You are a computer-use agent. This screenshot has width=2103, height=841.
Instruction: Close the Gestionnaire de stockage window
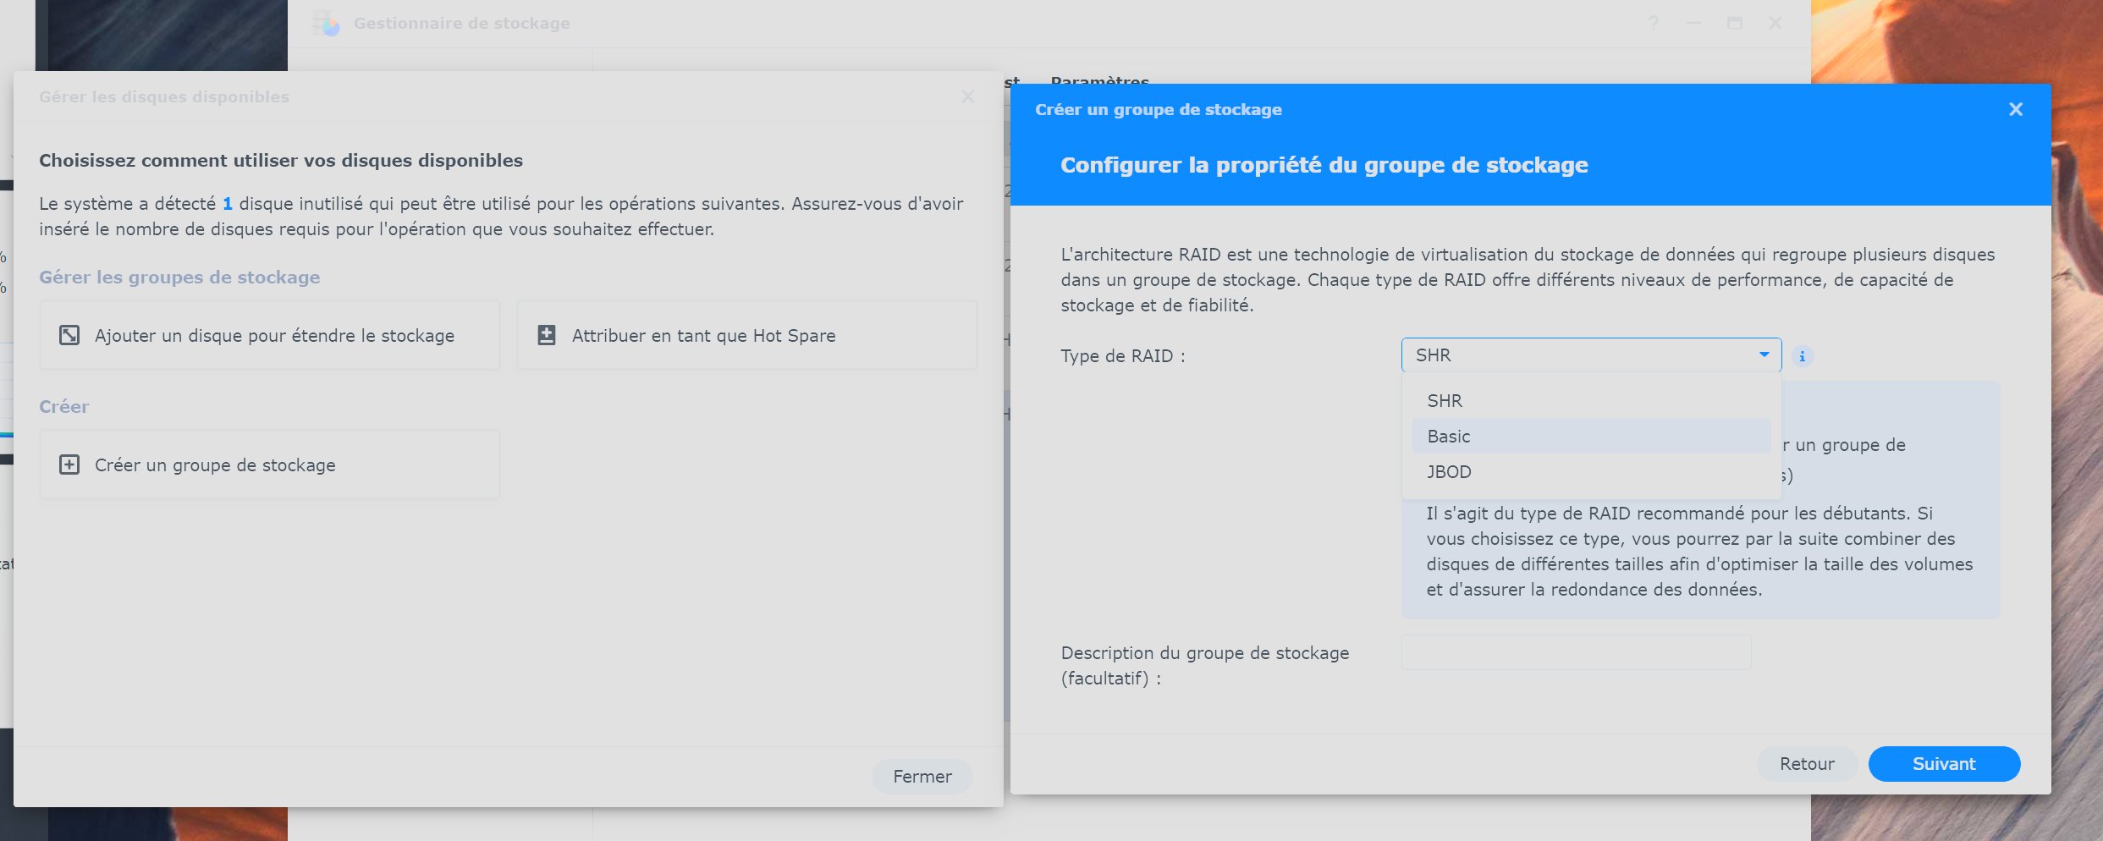1775,24
